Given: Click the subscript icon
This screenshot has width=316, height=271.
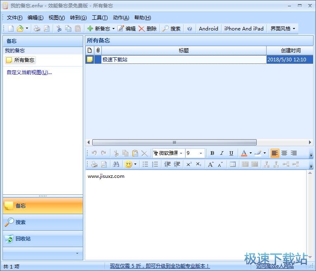Looking at the screenshot, I should 199,164.
